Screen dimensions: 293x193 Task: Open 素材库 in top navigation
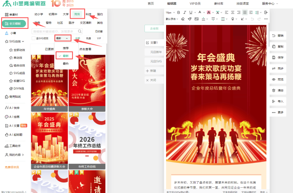pyautogui.click(x=219, y=3)
